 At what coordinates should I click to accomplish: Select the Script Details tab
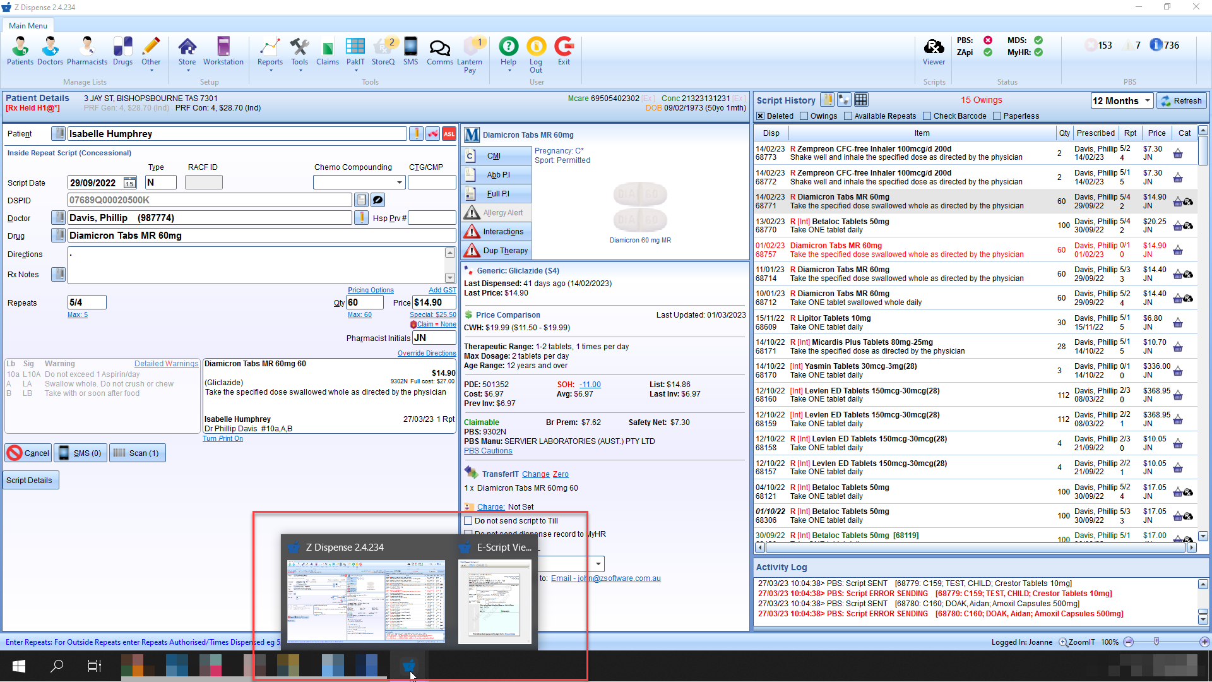(30, 480)
